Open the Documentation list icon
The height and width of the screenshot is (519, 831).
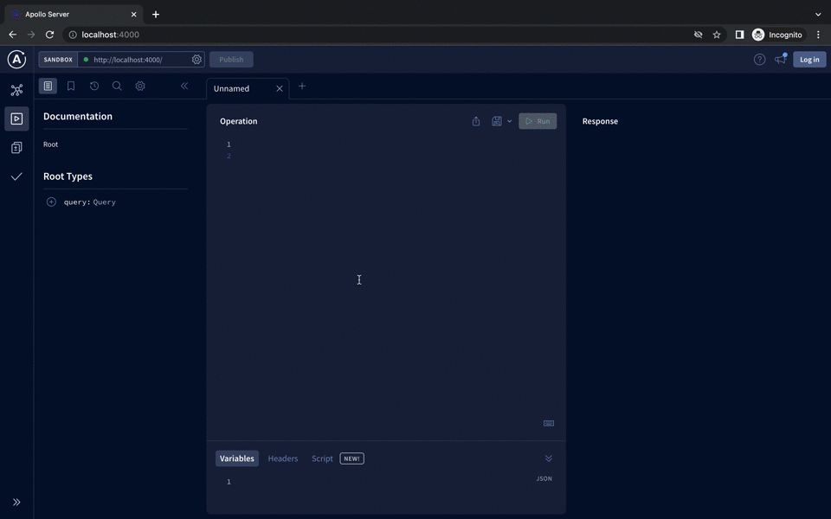tap(48, 86)
